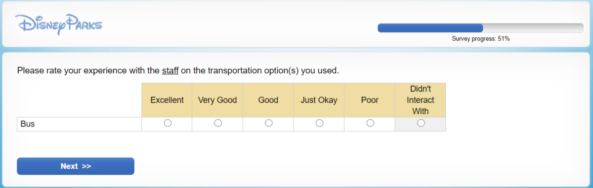Screen dimensions: 593x188
Task: Click the survey progress bar
Action: click(480, 28)
